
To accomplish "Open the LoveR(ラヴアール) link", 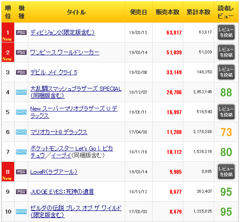I will pyautogui.click(x=54, y=172).
